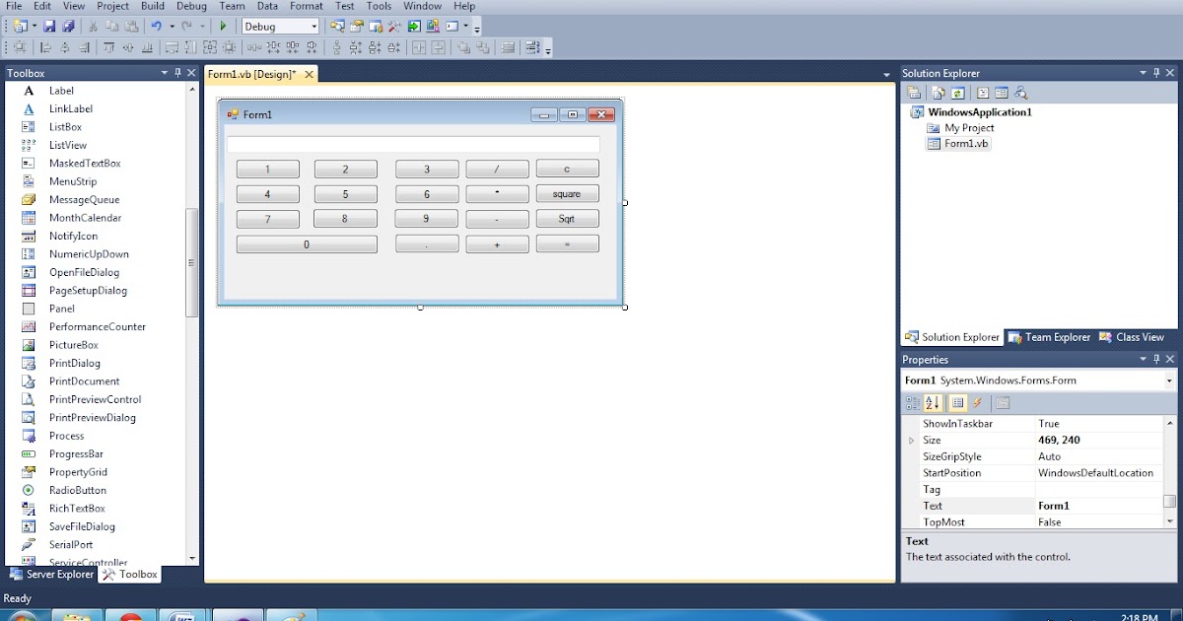Click the View Designer icon in Solution Explorer

tap(1002, 93)
